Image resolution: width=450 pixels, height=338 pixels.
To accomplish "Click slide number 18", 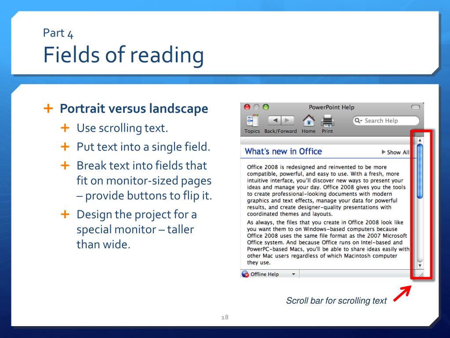I will tap(225, 317).
